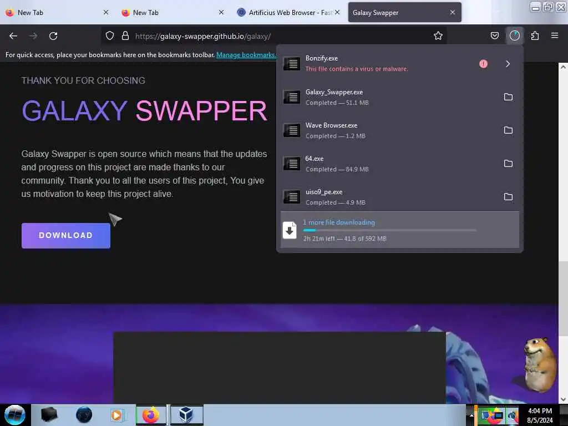The height and width of the screenshot is (426, 568).
Task: Show Wave Browser.exe in folder
Action: pos(508,130)
